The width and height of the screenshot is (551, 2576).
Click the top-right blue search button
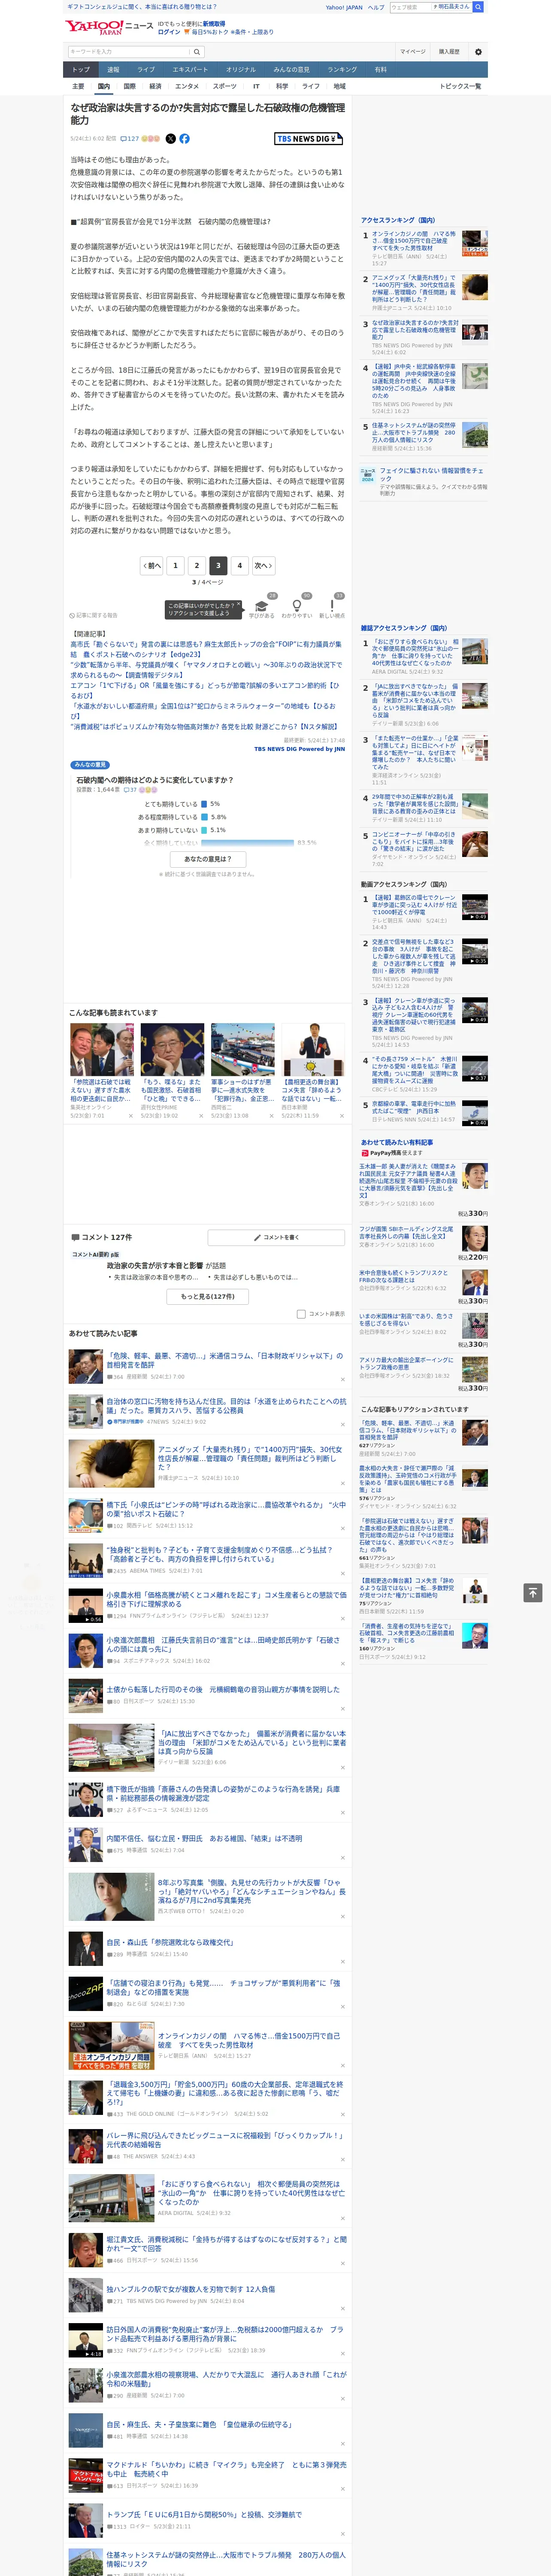[x=478, y=7]
